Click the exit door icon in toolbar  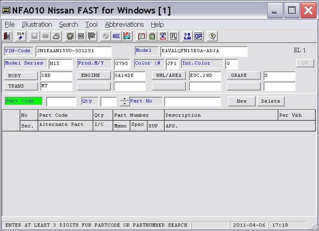click(7, 36)
